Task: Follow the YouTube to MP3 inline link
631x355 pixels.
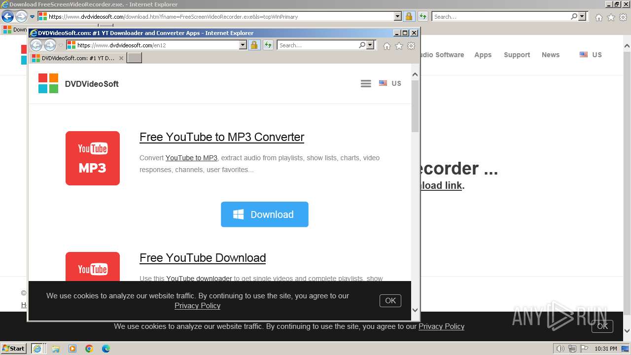Action: 191,158
